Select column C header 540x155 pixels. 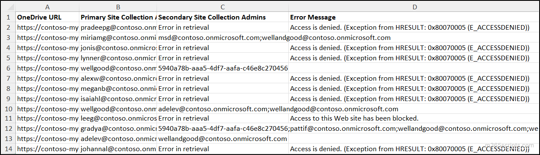click(x=222, y=7)
